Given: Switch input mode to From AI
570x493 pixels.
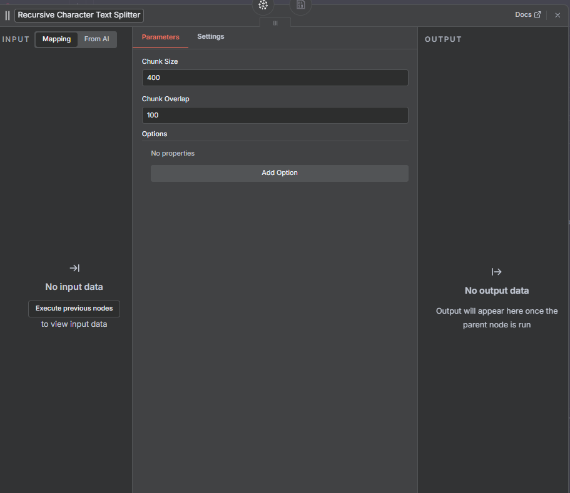Looking at the screenshot, I should point(97,39).
